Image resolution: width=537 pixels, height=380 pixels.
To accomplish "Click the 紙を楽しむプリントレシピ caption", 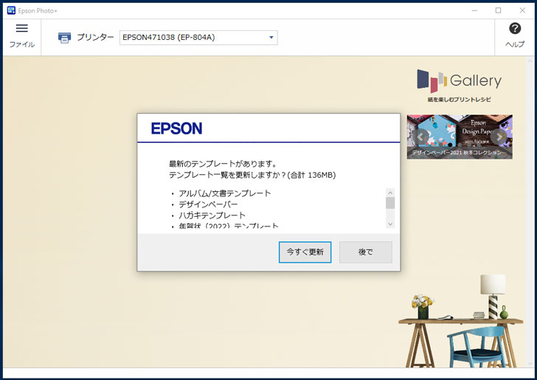I will pyautogui.click(x=459, y=100).
